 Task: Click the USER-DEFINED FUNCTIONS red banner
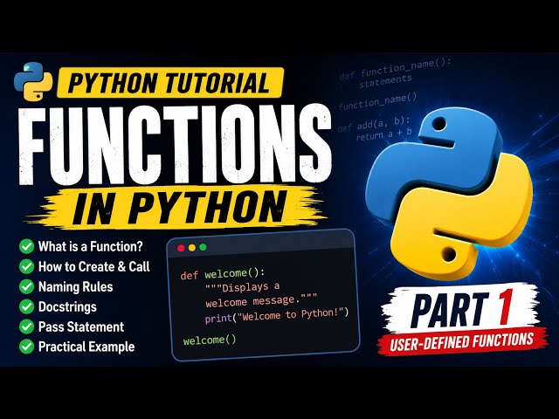462,341
